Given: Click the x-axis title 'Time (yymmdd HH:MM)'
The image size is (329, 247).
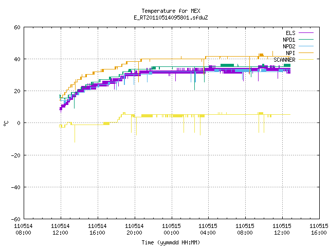Looking at the screenshot, I should coord(171,242).
